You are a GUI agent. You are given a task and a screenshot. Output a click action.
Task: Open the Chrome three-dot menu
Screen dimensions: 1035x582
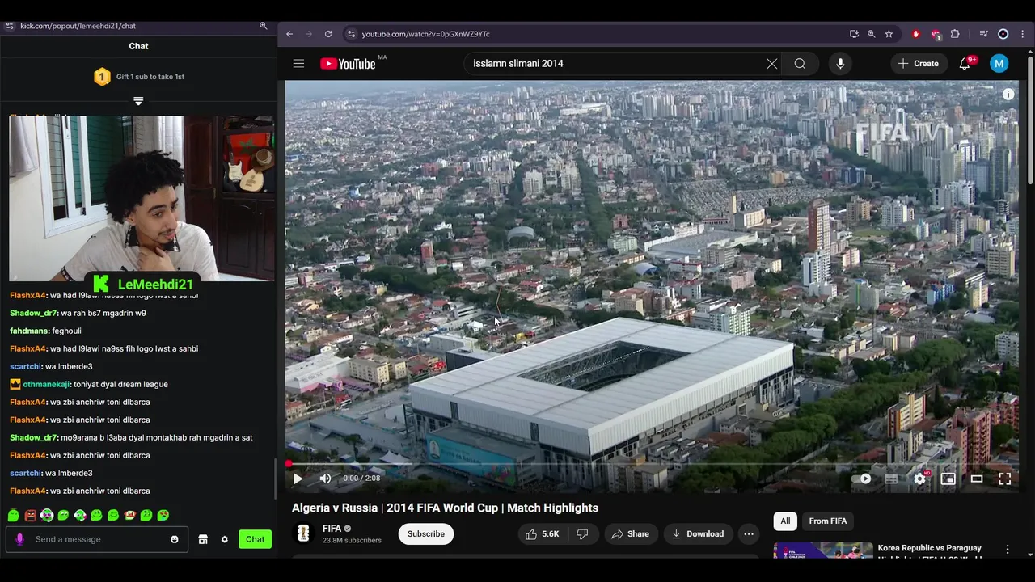[x=1021, y=34]
